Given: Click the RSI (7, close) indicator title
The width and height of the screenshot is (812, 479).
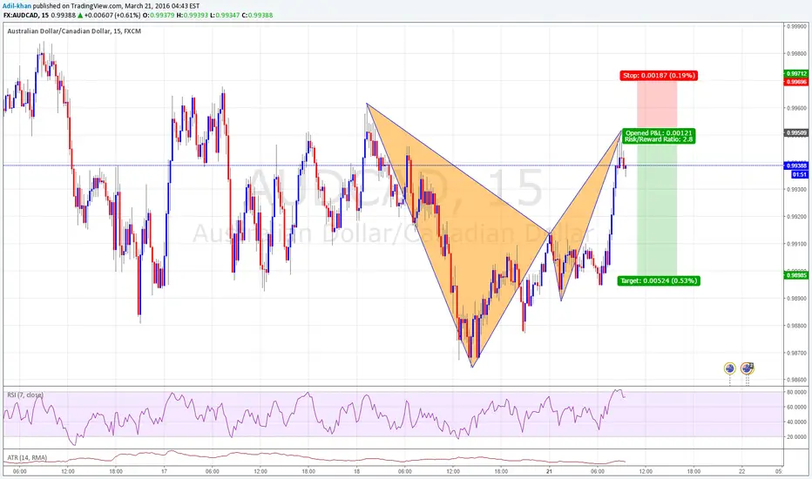Looking at the screenshot, I should (25, 395).
